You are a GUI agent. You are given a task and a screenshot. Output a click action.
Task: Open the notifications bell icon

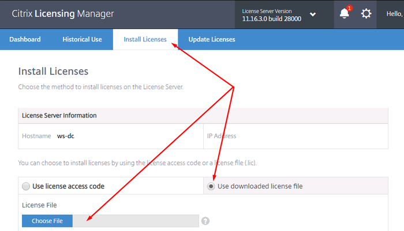[345, 13]
